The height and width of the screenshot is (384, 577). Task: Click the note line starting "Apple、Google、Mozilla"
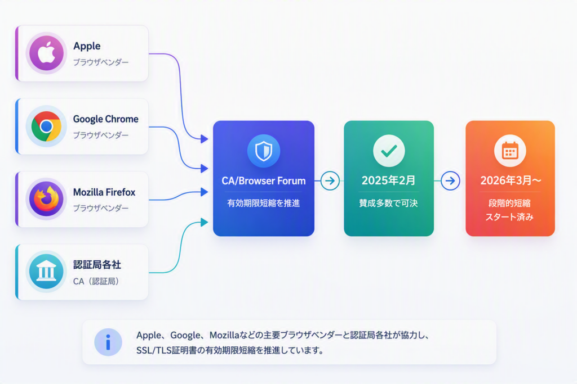tap(283, 335)
